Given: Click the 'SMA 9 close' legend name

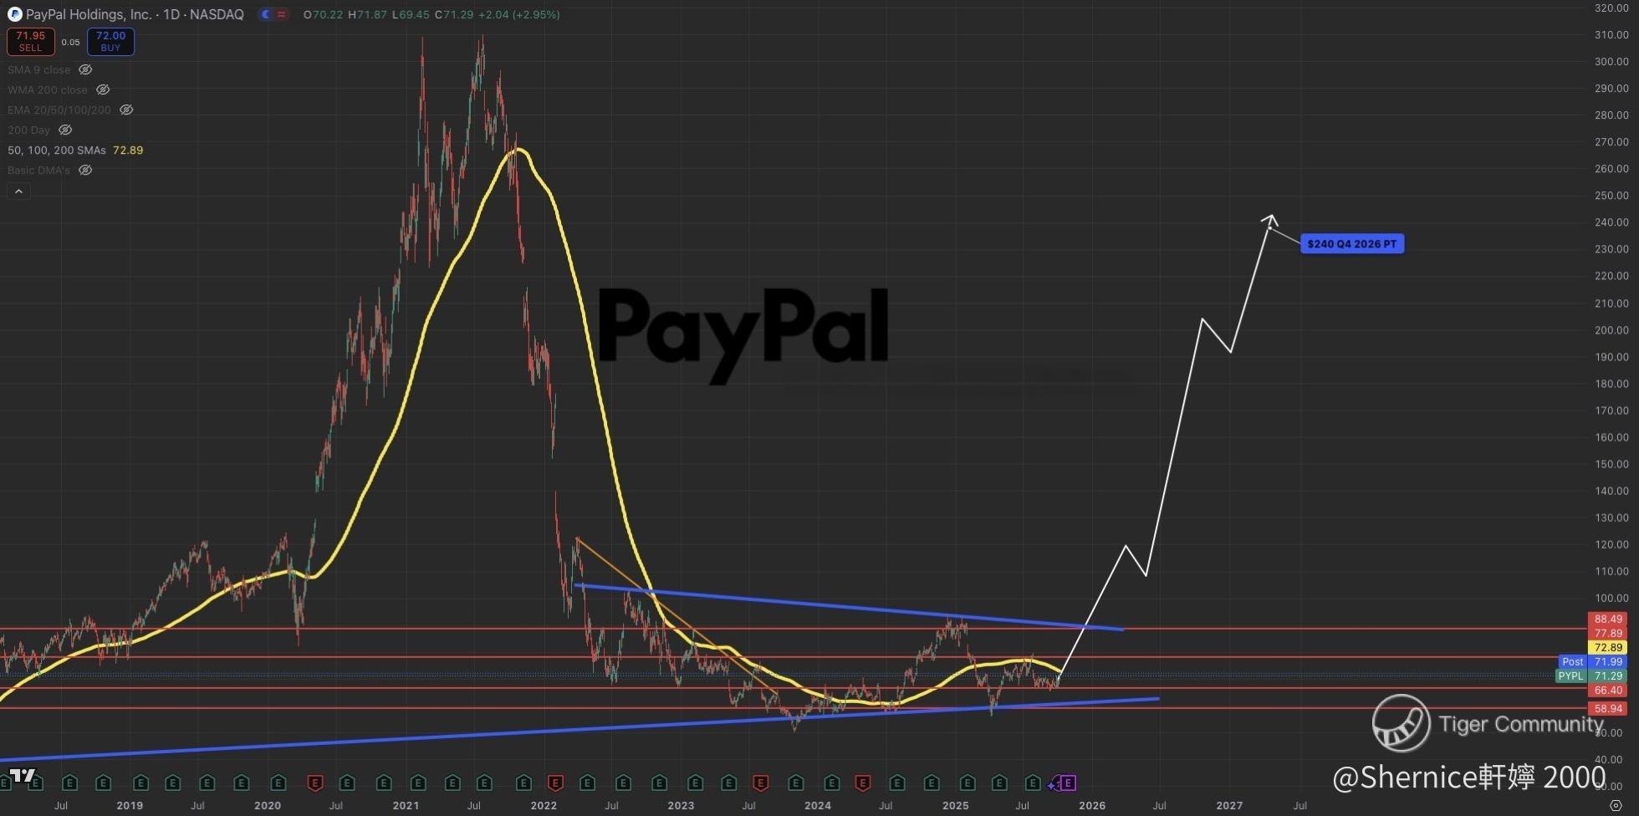Looking at the screenshot, I should [39, 69].
